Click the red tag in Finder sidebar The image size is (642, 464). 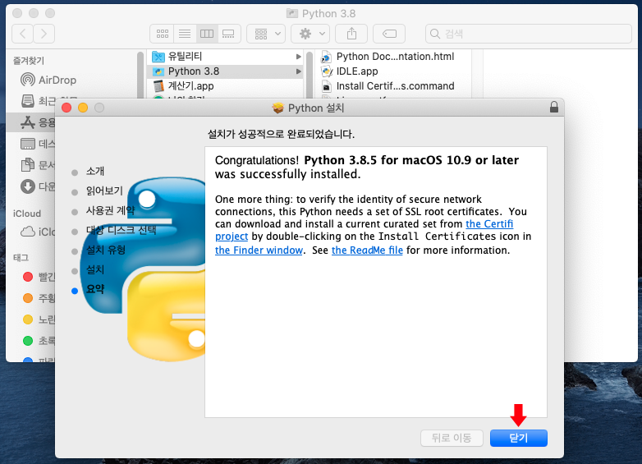28,277
